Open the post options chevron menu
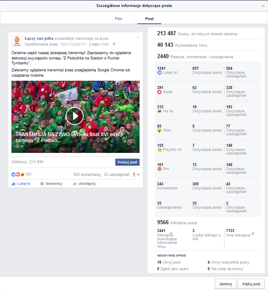Viewport: 268px width, 291px height. pyautogui.click(x=138, y=38)
